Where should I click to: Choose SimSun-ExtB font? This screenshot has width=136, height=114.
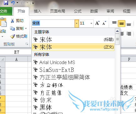(73, 70)
